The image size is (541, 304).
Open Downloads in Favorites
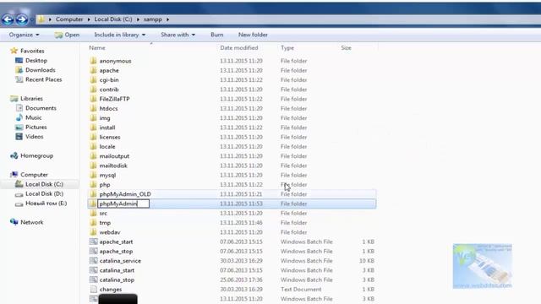41,70
